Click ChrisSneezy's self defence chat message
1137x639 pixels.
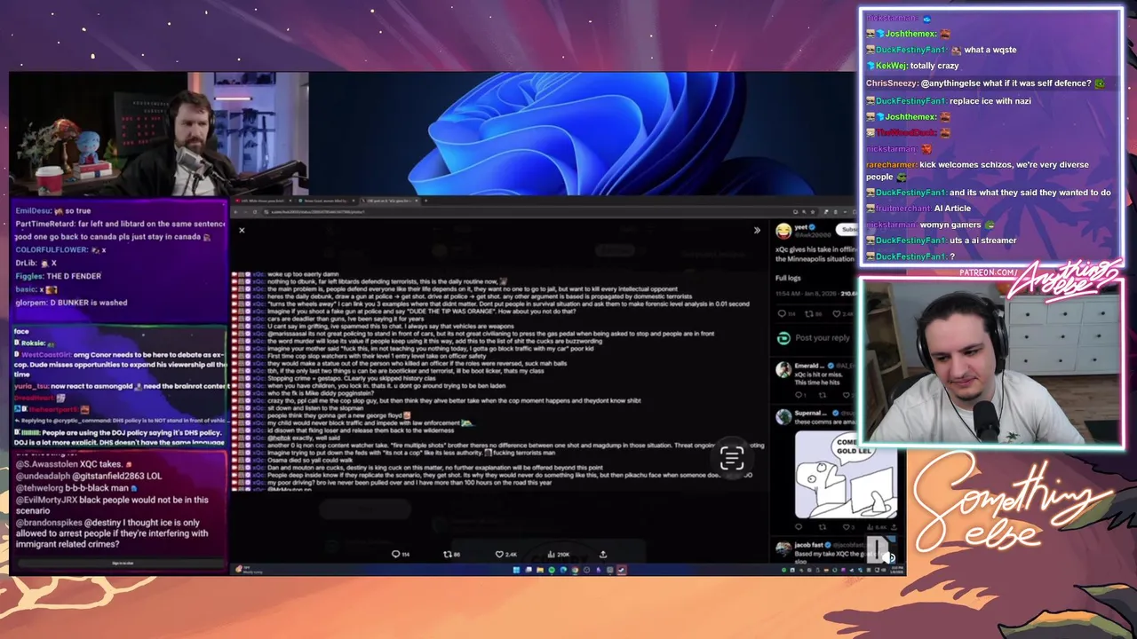(986, 83)
